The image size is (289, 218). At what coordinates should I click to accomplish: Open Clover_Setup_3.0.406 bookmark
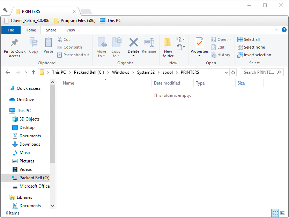tap(27, 21)
